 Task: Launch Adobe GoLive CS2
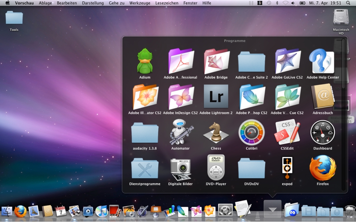click(288, 61)
